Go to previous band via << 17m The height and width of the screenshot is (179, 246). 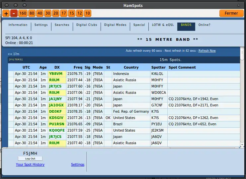click(x=14, y=54)
